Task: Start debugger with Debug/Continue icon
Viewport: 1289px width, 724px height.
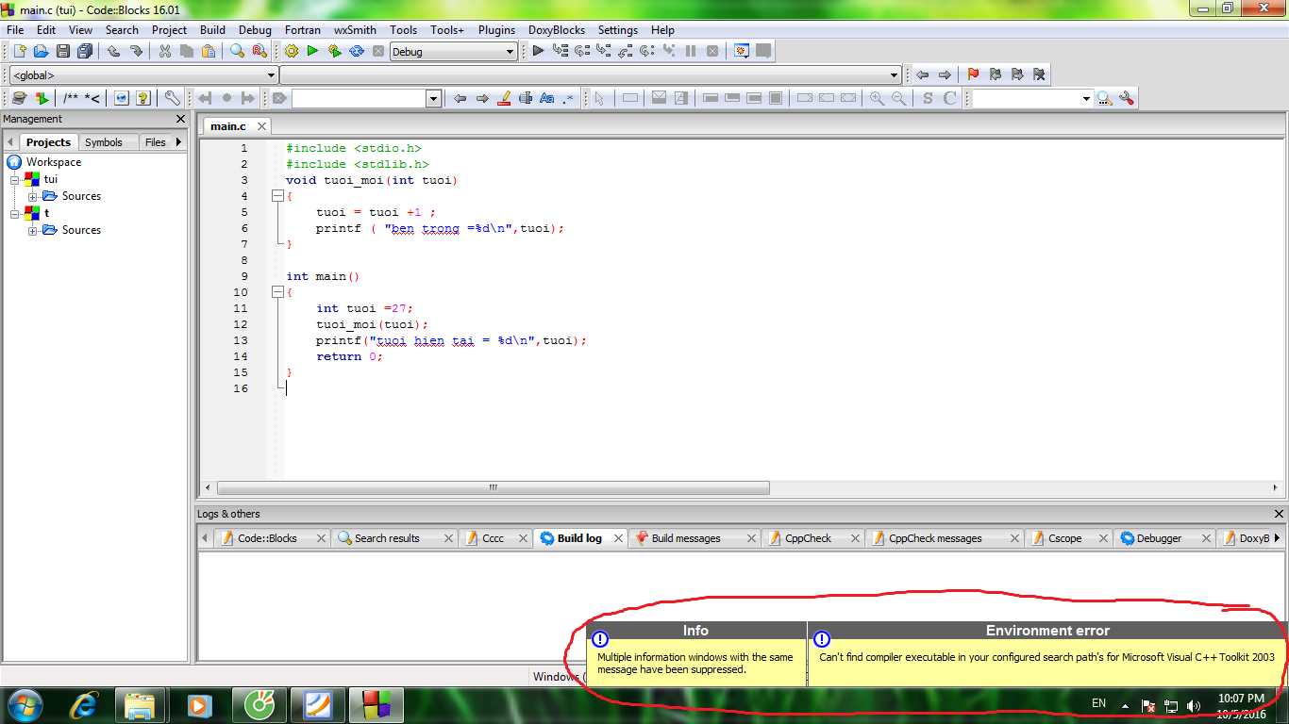Action: [538, 52]
